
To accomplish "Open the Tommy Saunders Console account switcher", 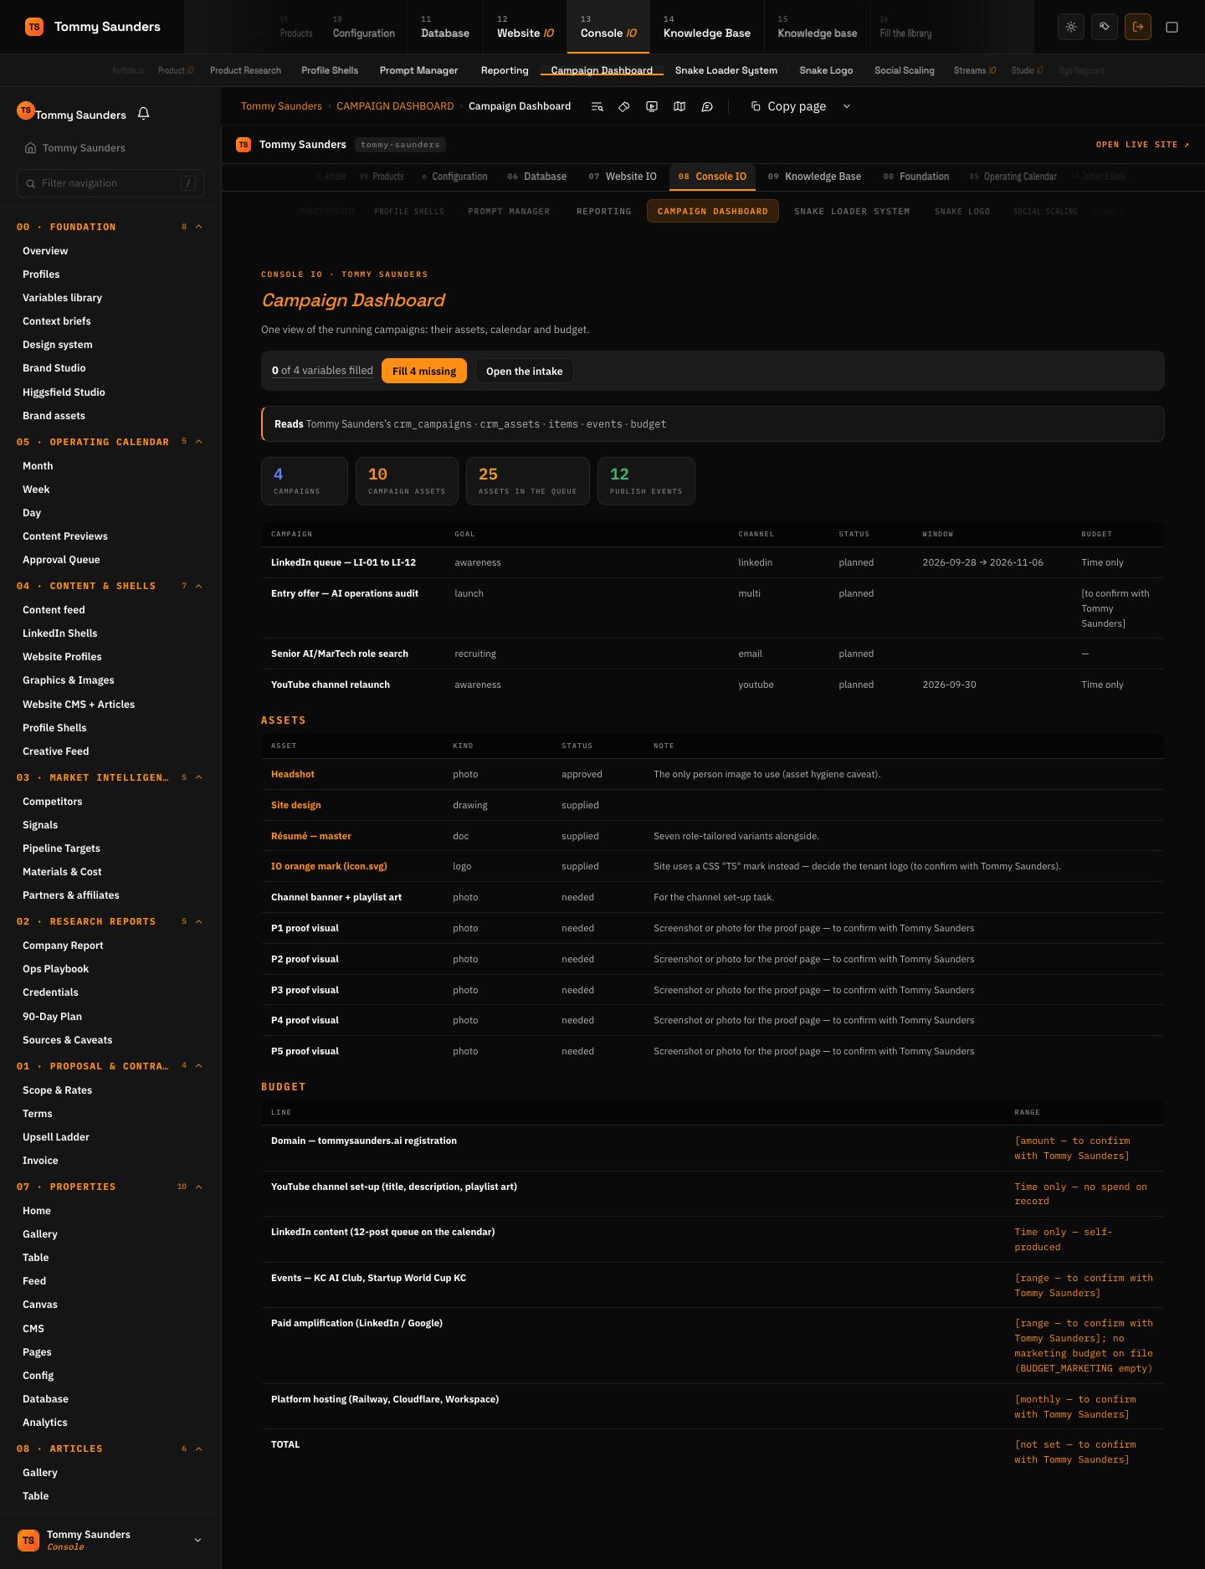I will (110, 1540).
